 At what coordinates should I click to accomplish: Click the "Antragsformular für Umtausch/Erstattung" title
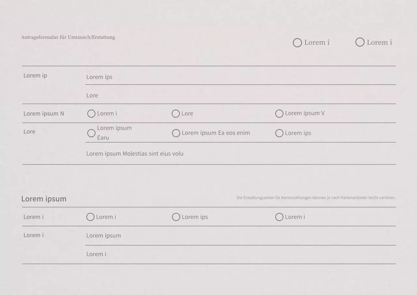(x=68, y=37)
